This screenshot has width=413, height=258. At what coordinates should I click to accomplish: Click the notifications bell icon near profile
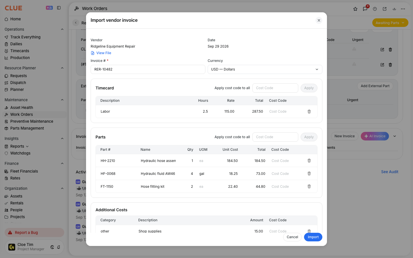(x=59, y=247)
